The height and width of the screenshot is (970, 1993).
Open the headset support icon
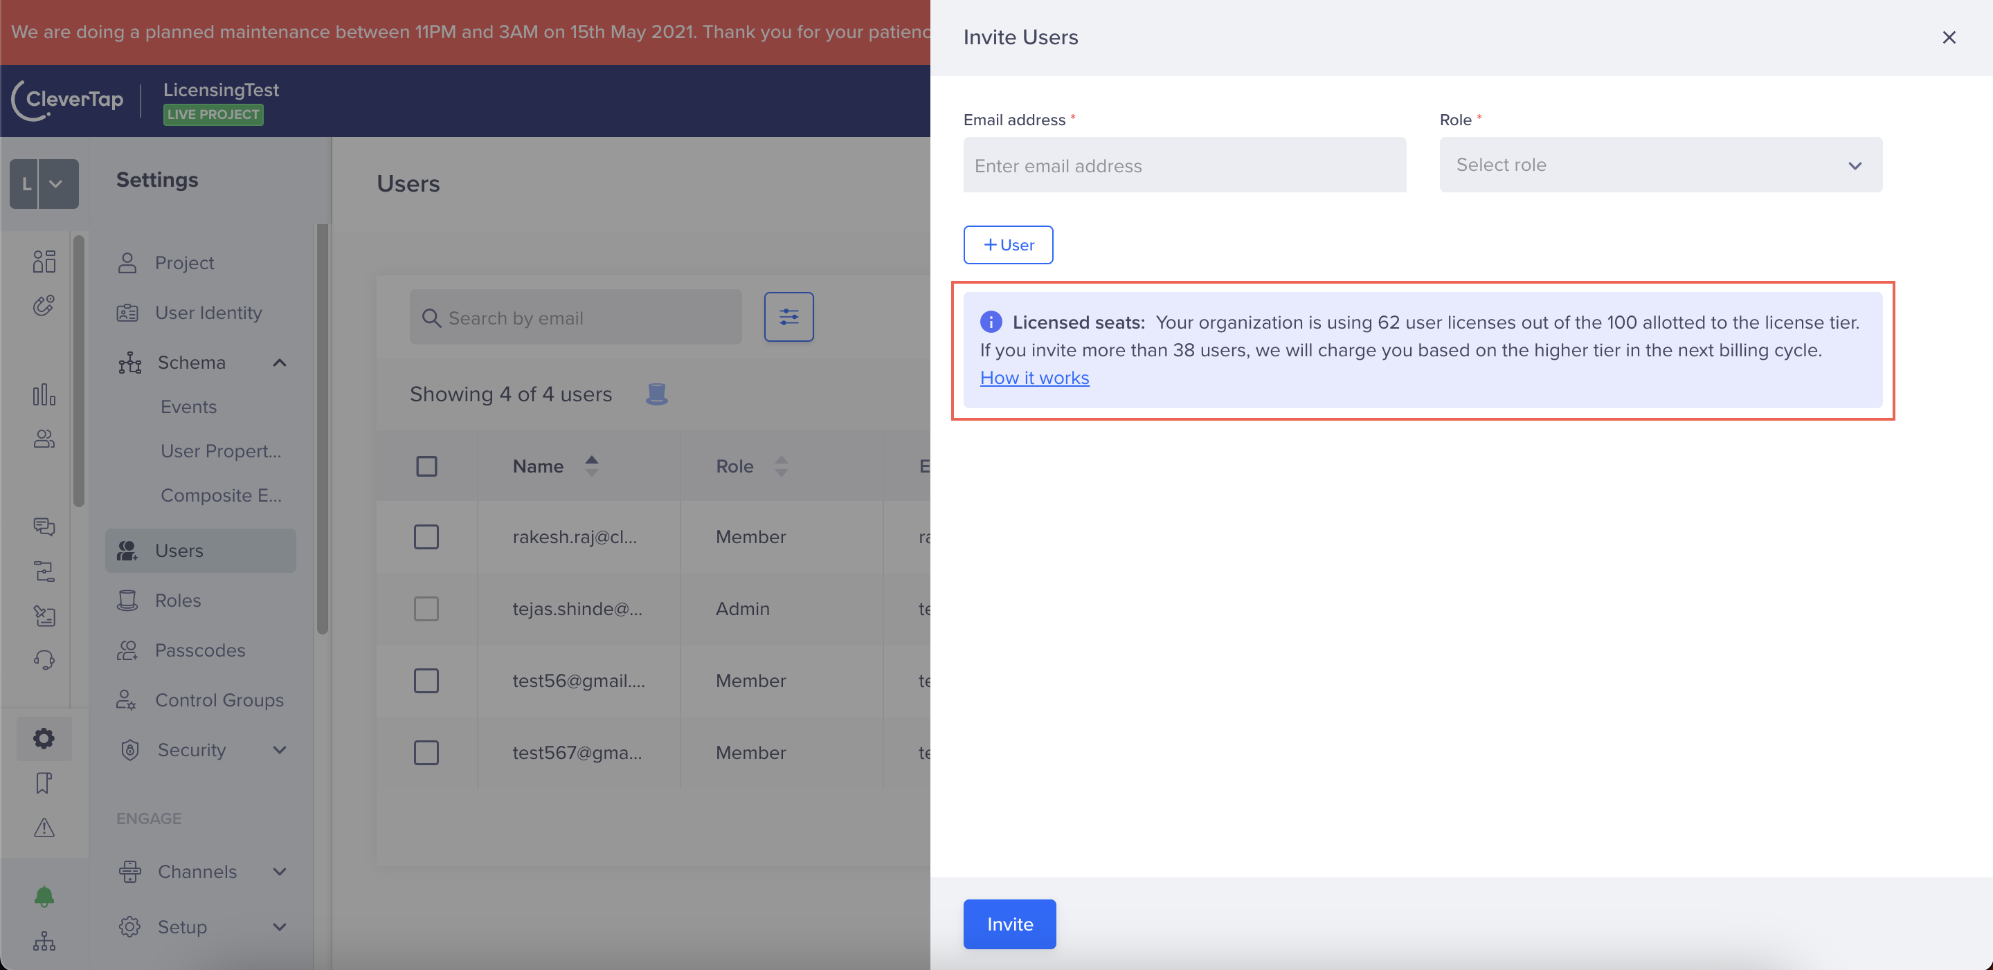(x=44, y=660)
